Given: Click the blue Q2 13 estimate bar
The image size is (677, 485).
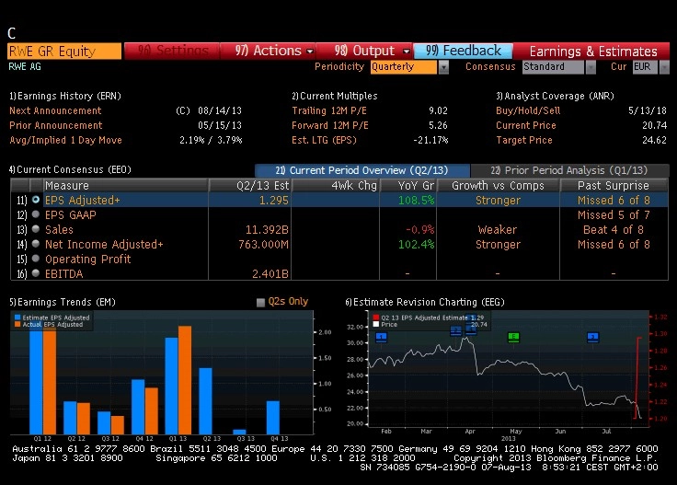Looking at the screenshot, I should point(205,401).
